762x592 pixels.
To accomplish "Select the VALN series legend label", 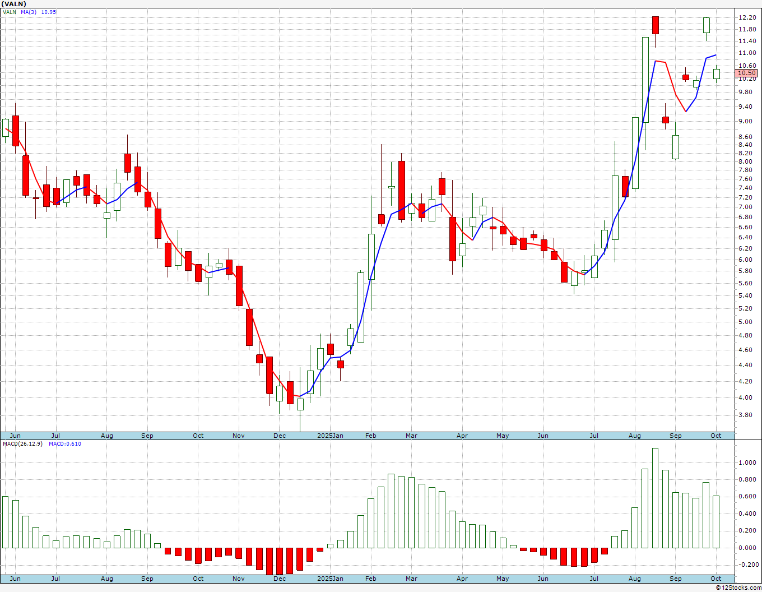I will 10,12.
